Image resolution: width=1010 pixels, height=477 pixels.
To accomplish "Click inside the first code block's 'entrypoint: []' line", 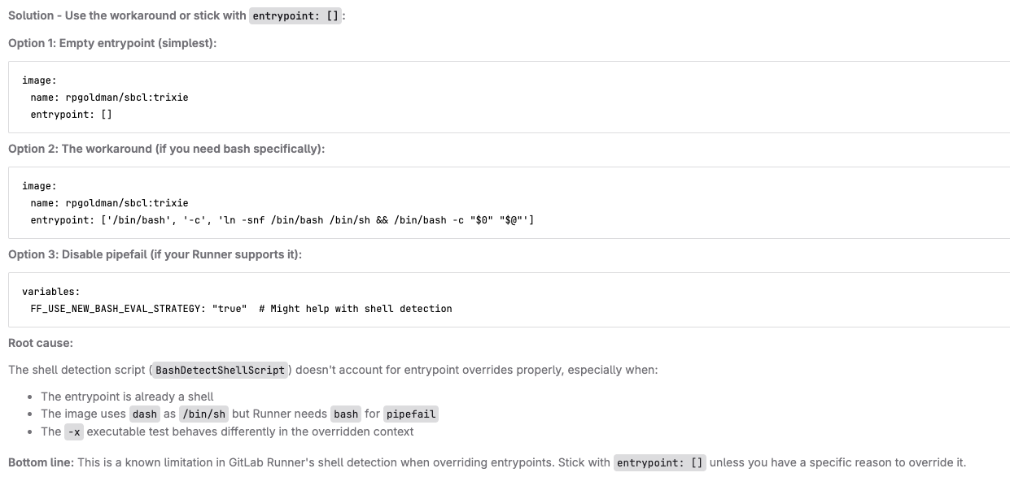I will (x=71, y=114).
